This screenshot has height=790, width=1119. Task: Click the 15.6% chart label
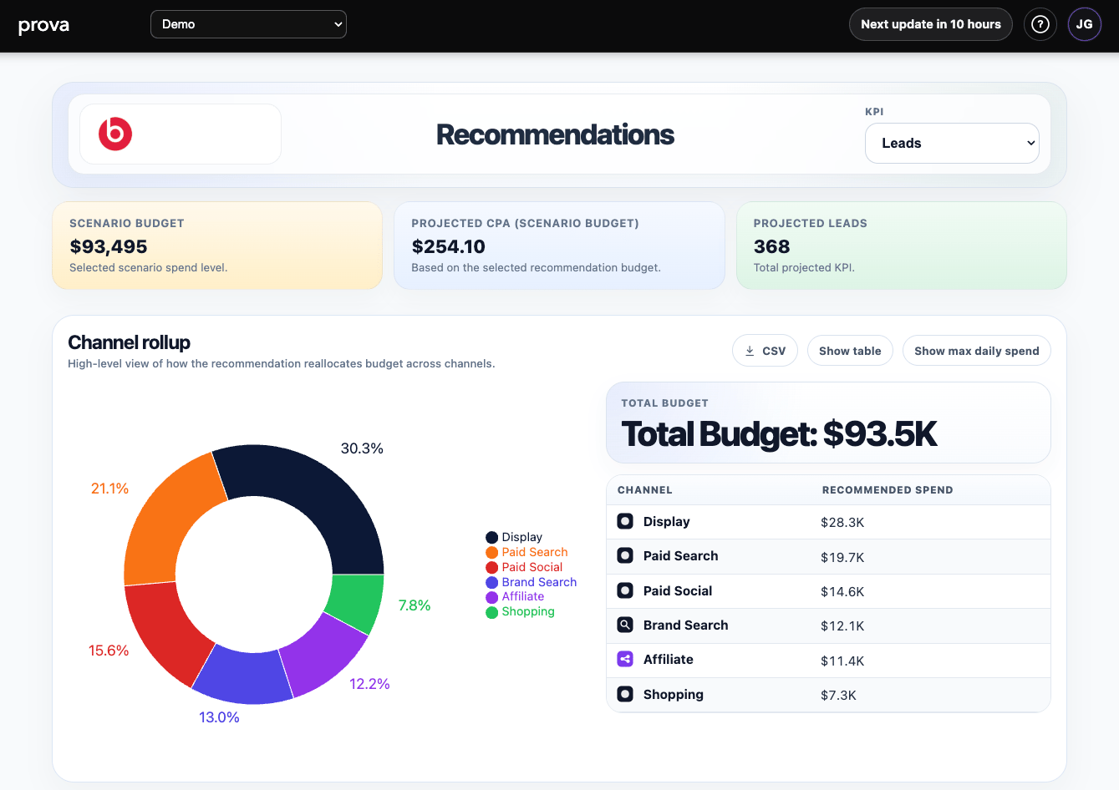(109, 651)
